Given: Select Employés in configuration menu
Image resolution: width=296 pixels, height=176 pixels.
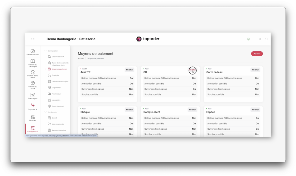Looking at the screenshot, I should click(x=55, y=75).
